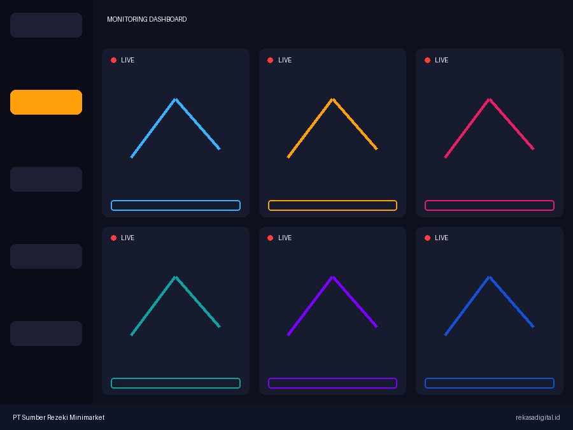The image size is (573, 430).
Task: Click the dark-blue outlined bar
Action: pyautogui.click(x=490, y=383)
